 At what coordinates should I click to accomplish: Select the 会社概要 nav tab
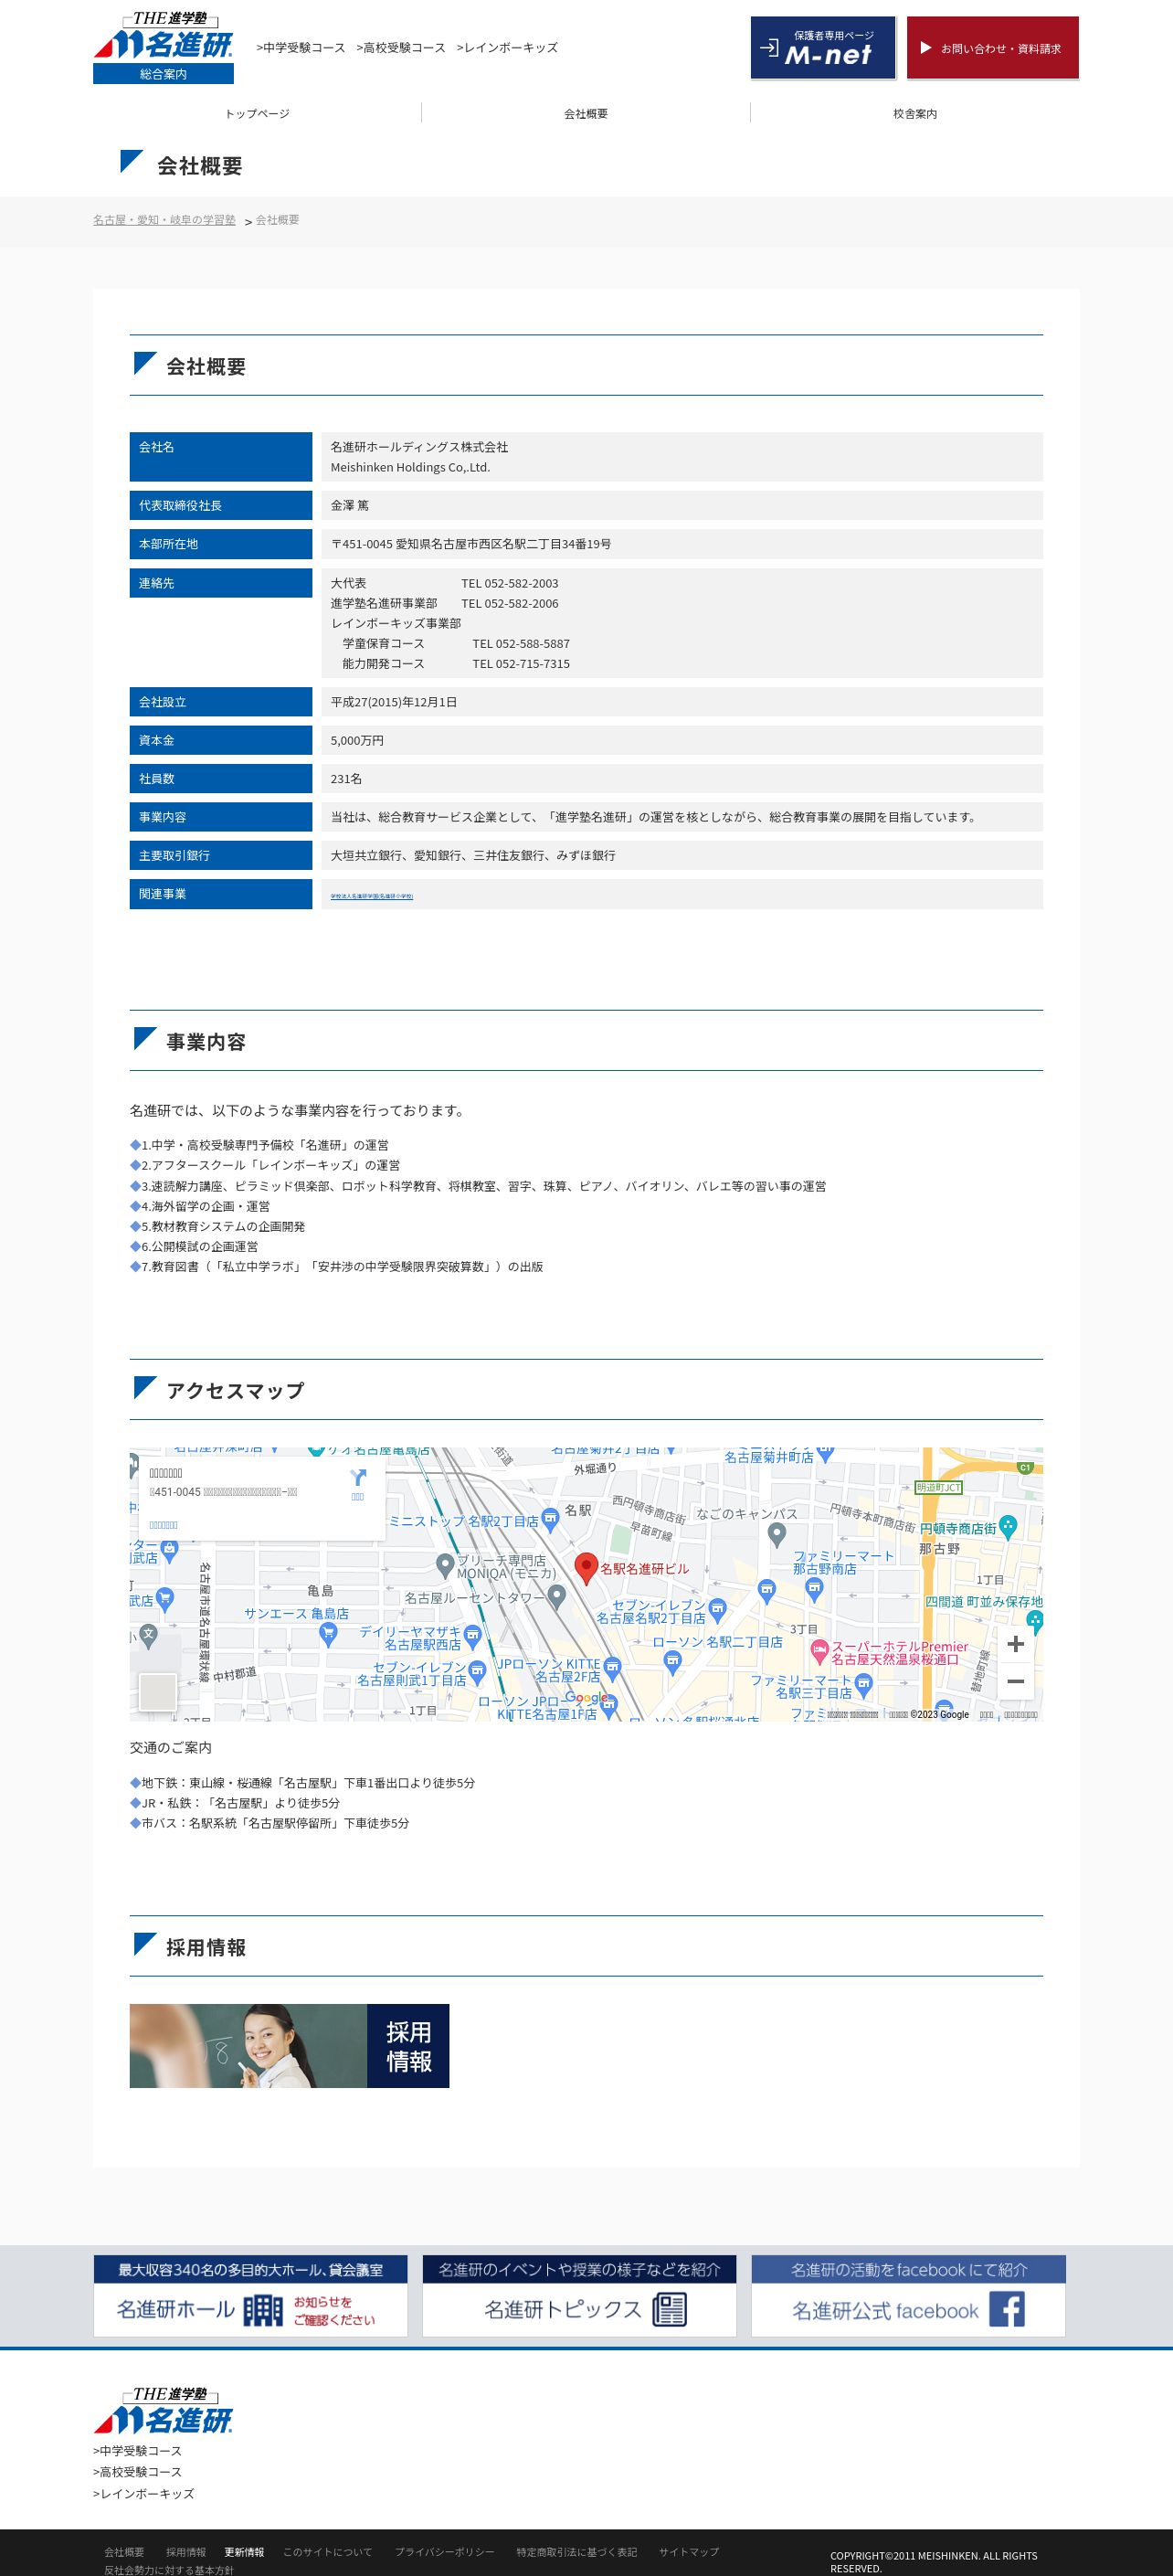pyautogui.click(x=586, y=113)
